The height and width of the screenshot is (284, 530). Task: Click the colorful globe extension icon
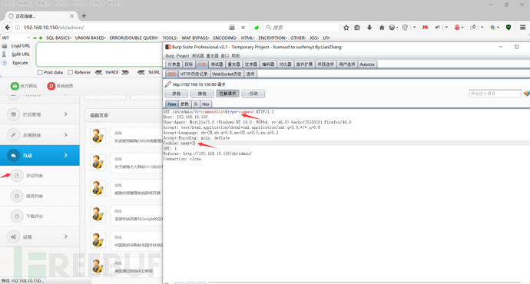coord(492,28)
